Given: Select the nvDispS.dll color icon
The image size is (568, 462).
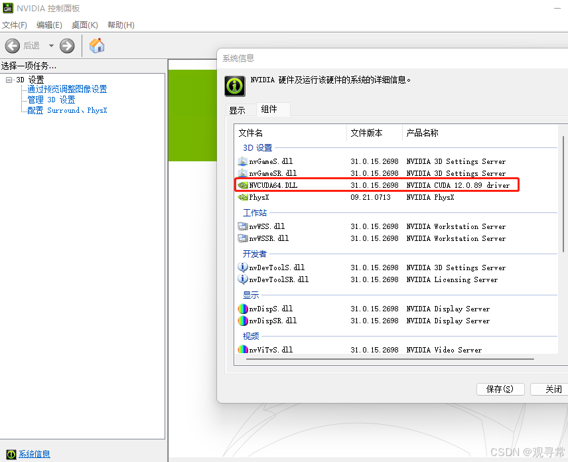Looking at the screenshot, I should coord(243,309).
